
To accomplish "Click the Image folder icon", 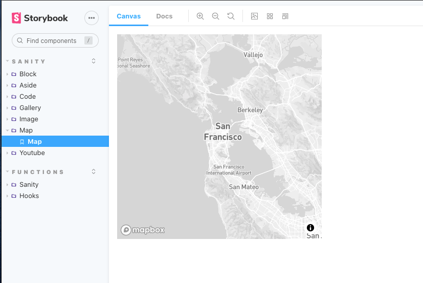I will pyautogui.click(x=14, y=119).
